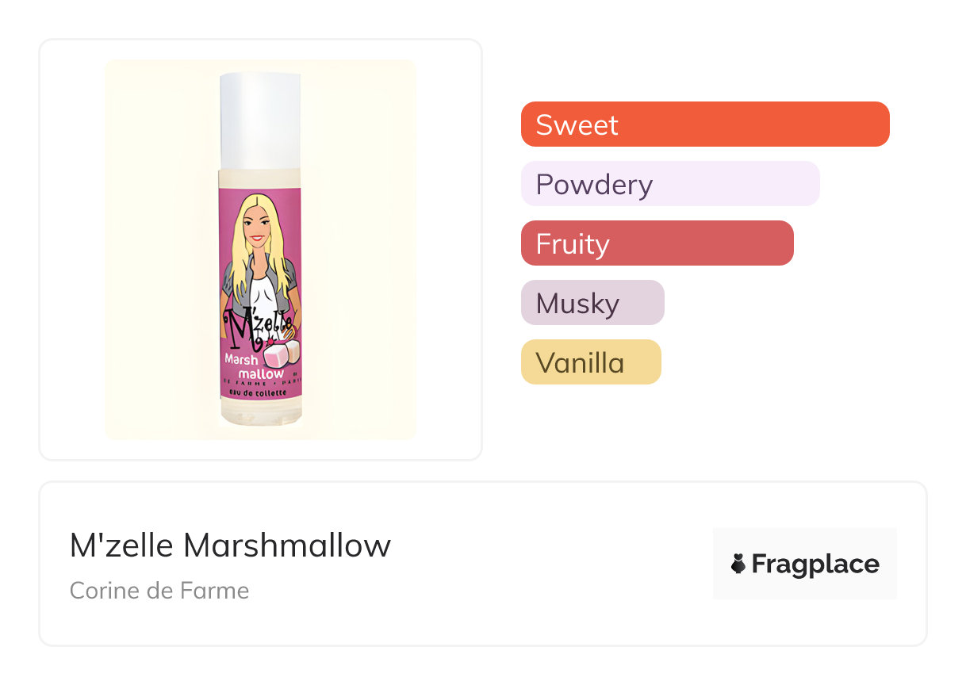Click the "DE FARME • PARIS" text on the bottle
This screenshot has height=685, width=966.
point(260,384)
